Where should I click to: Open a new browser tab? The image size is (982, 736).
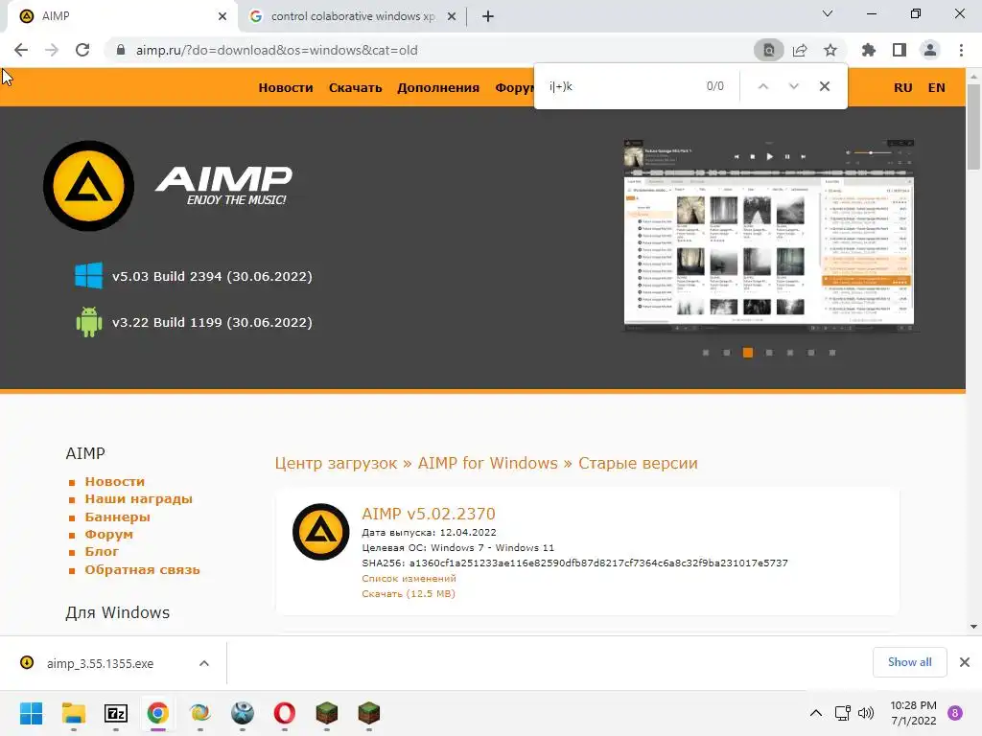488,16
